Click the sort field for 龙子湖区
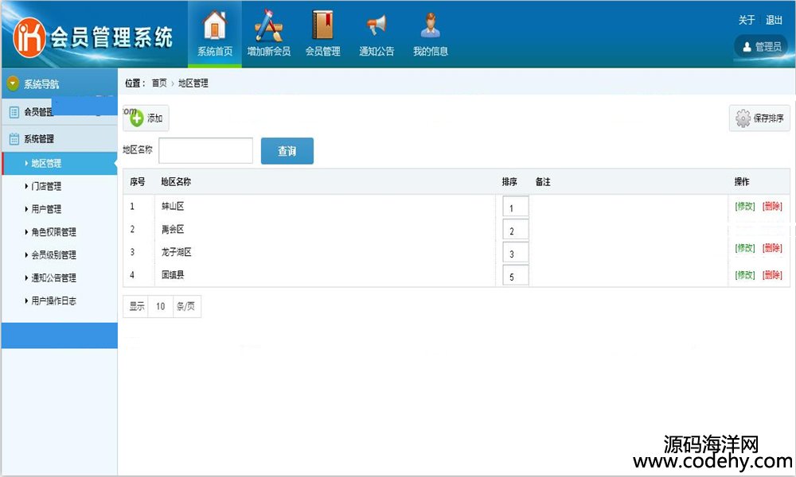Screen dimensions: 796x477 click(515, 253)
